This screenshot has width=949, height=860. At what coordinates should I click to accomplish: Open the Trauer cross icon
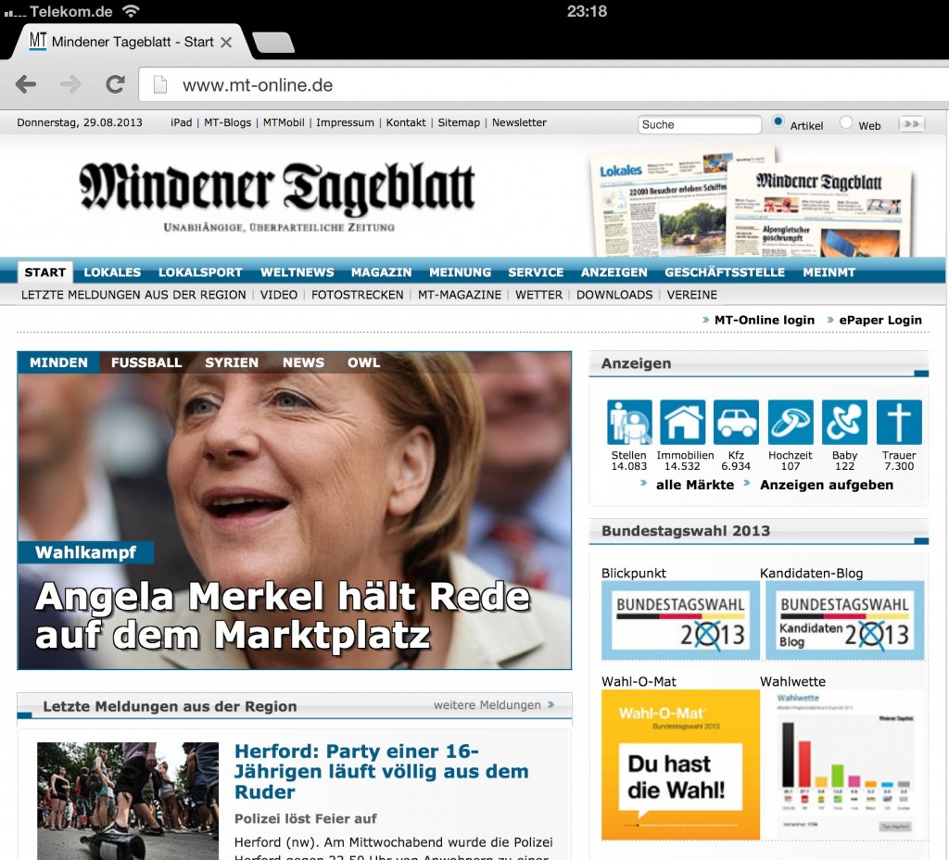pos(899,423)
